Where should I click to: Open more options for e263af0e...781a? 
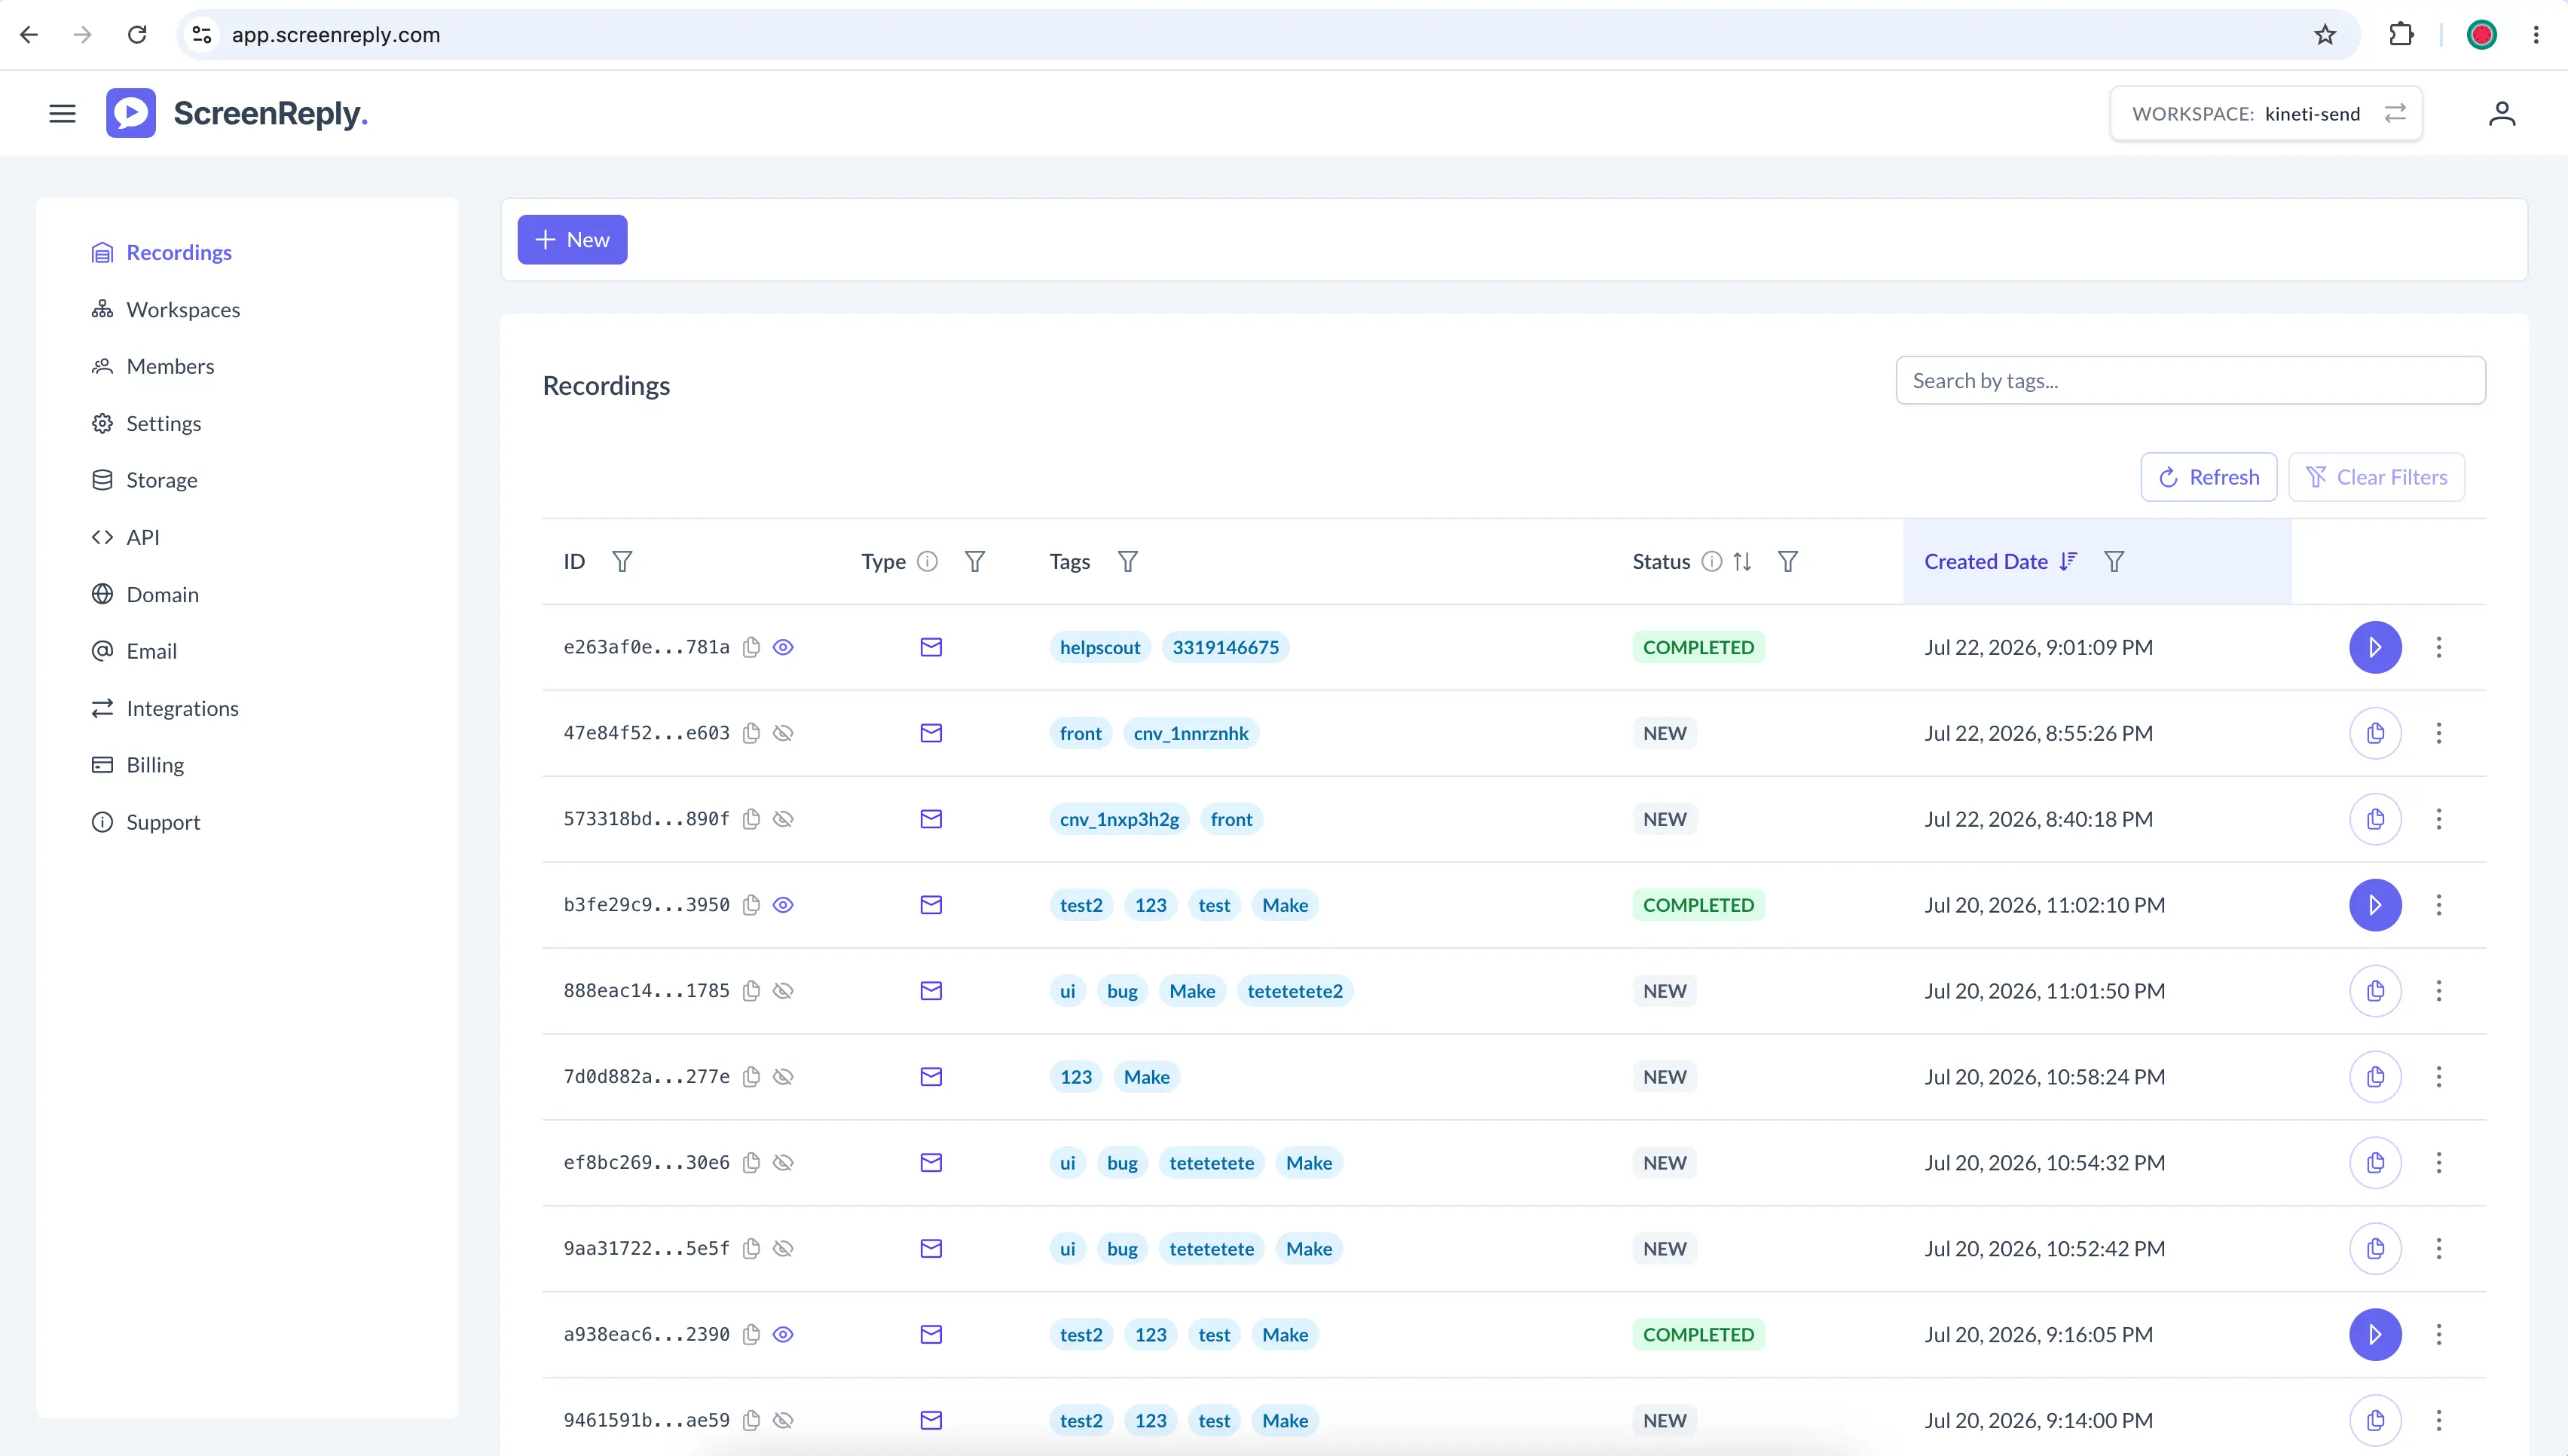click(x=2439, y=647)
